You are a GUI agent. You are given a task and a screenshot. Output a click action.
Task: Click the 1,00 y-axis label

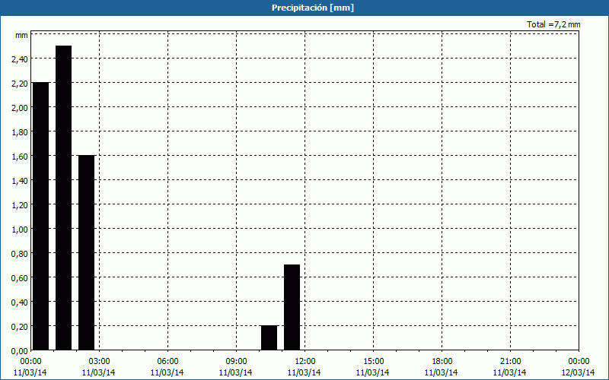20,230
